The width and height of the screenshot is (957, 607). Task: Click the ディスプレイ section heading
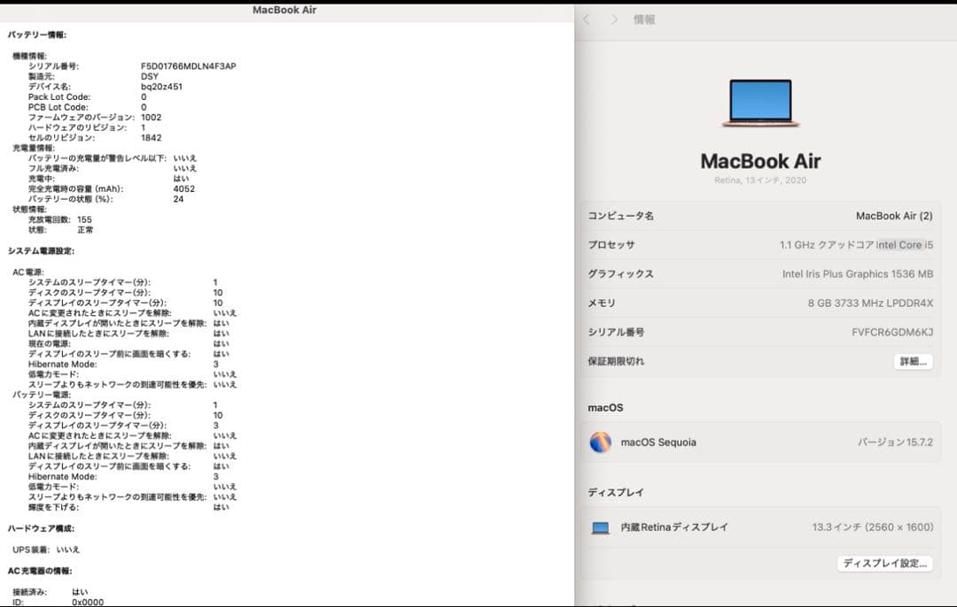click(616, 493)
